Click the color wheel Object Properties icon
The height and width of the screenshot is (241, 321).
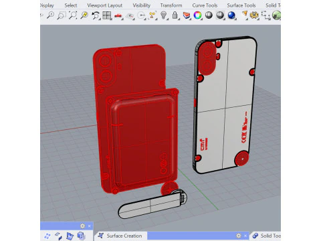click(197, 15)
